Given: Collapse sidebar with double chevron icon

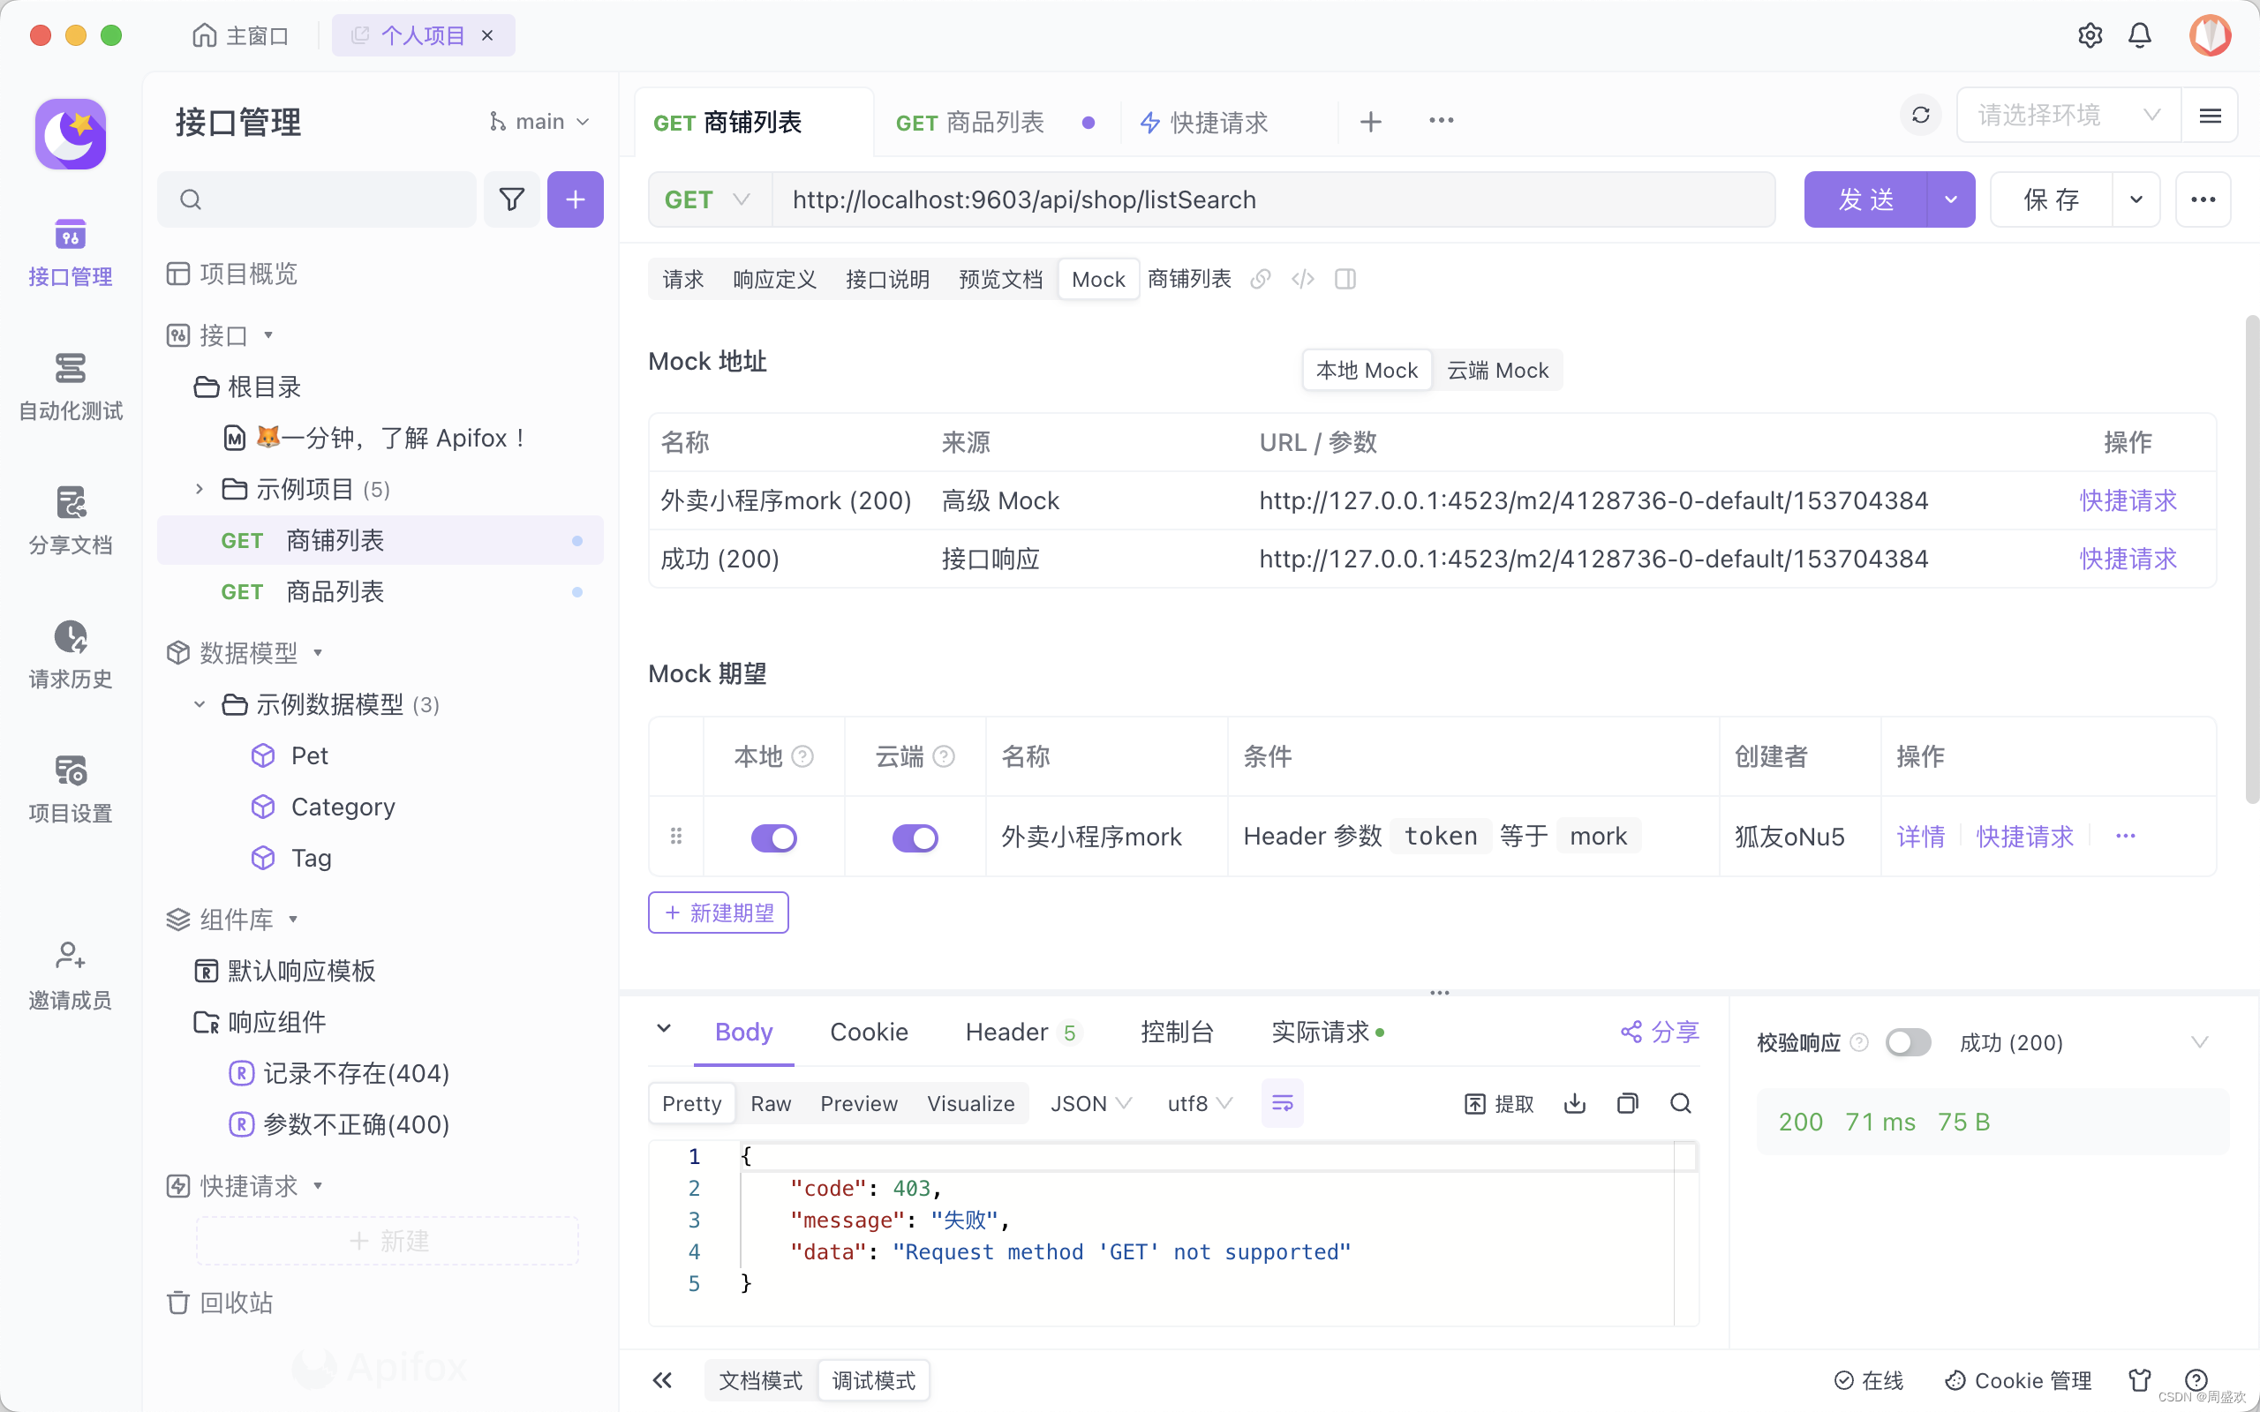Looking at the screenshot, I should tap(662, 1380).
